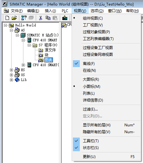The height and width of the screenshot is (163, 143).
Task: Collapse the Hello World root node
Action: [x=5, y=25]
